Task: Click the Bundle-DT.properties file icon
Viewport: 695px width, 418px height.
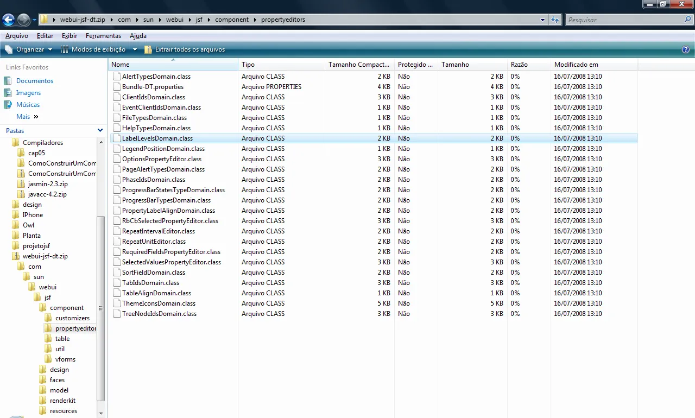Action: click(x=116, y=87)
